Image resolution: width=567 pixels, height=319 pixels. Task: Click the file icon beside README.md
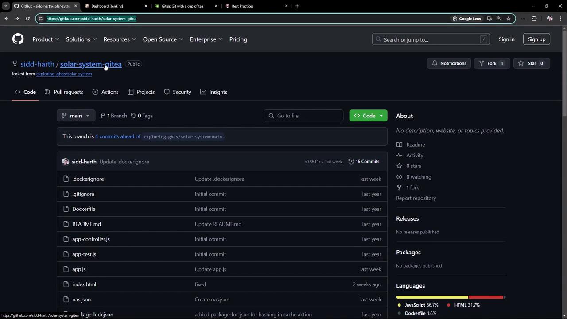(x=66, y=224)
